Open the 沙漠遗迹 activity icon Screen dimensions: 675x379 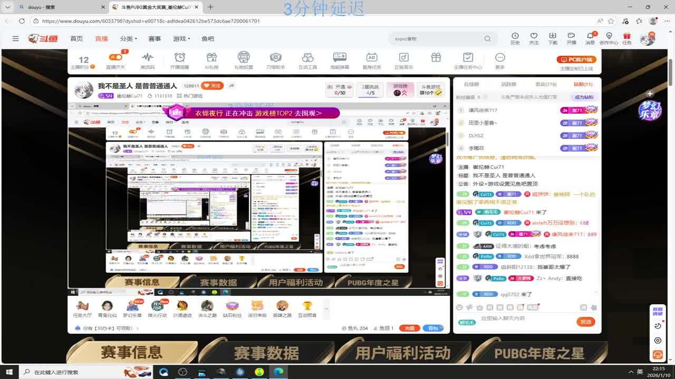[182, 309]
